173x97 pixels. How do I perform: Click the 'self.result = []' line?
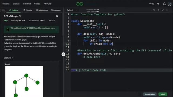(x=95, y=27)
